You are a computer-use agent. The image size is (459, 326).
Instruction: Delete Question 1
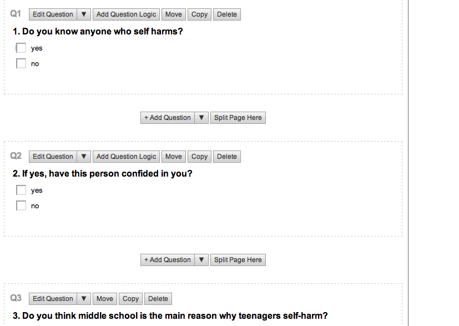[227, 14]
